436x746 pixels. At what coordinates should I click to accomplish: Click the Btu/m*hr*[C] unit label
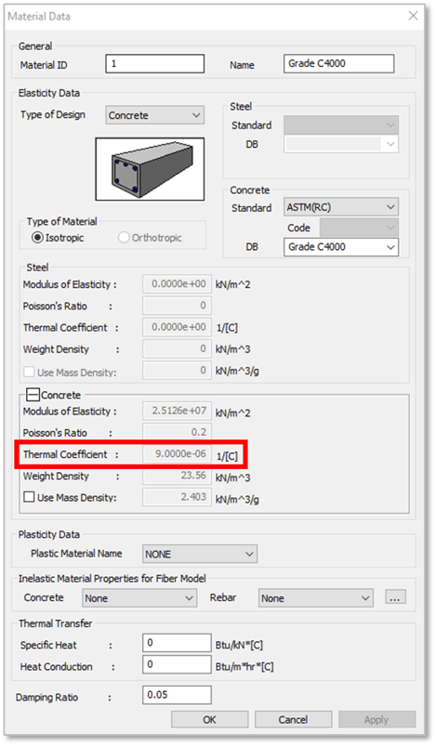244,666
